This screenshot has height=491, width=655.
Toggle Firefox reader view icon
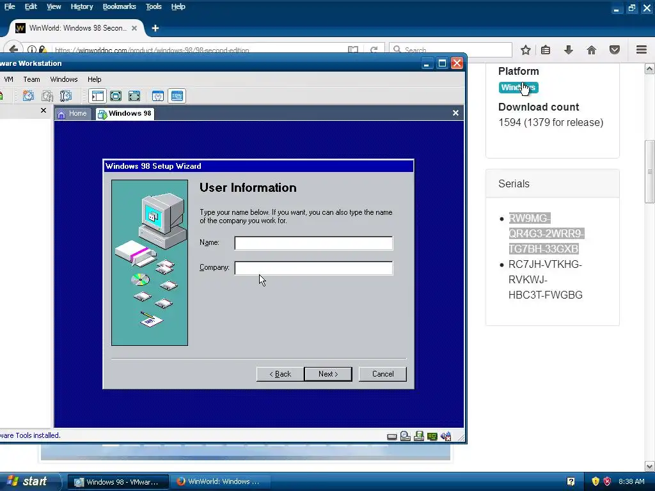coord(353,50)
